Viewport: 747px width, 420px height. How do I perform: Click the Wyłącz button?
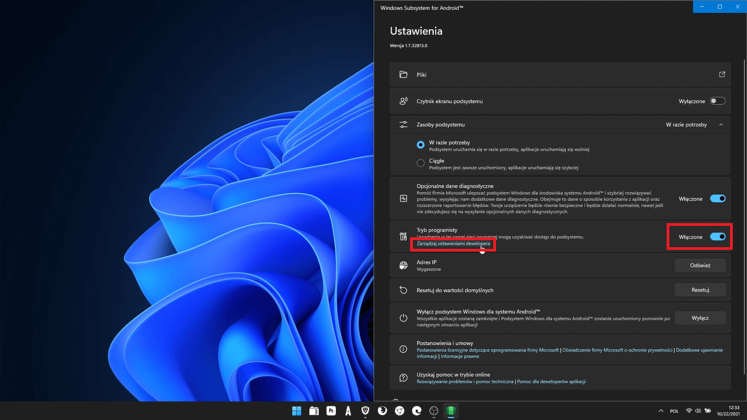(700, 318)
